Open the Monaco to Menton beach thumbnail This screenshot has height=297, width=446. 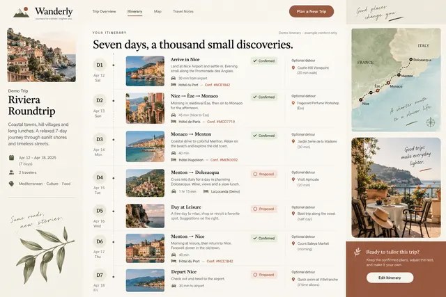point(145,147)
